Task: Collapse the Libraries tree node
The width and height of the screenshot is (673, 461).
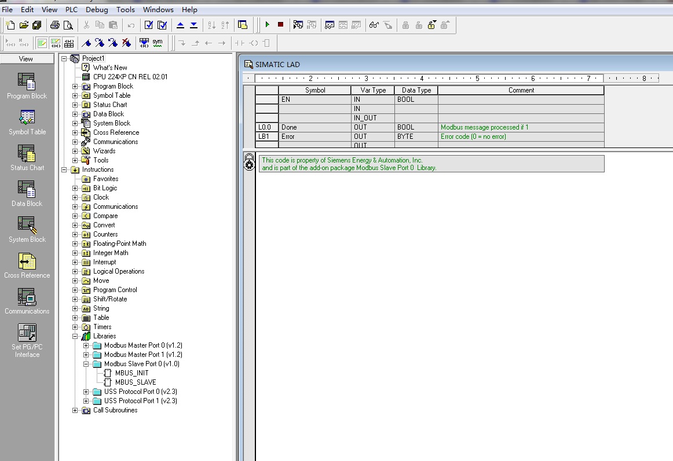Action: pyautogui.click(x=75, y=337)
